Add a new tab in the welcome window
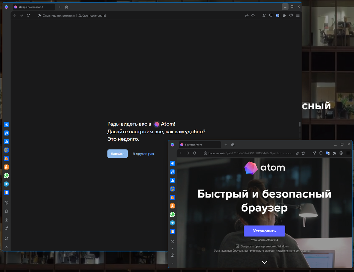The width and height of the screenshot is (354, 272). [x=60, y=7]
